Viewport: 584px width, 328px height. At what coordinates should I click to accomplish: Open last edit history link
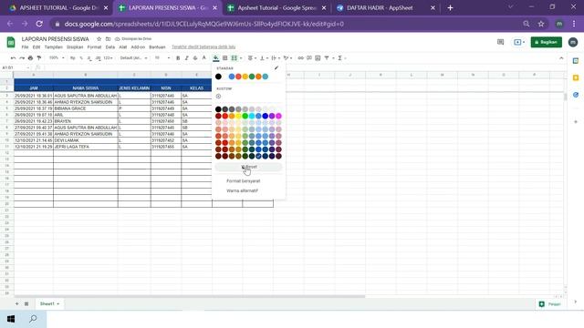pyautogui.click(x=203, y=46)
